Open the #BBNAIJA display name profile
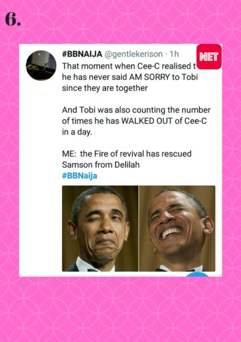 coord(82,54)
